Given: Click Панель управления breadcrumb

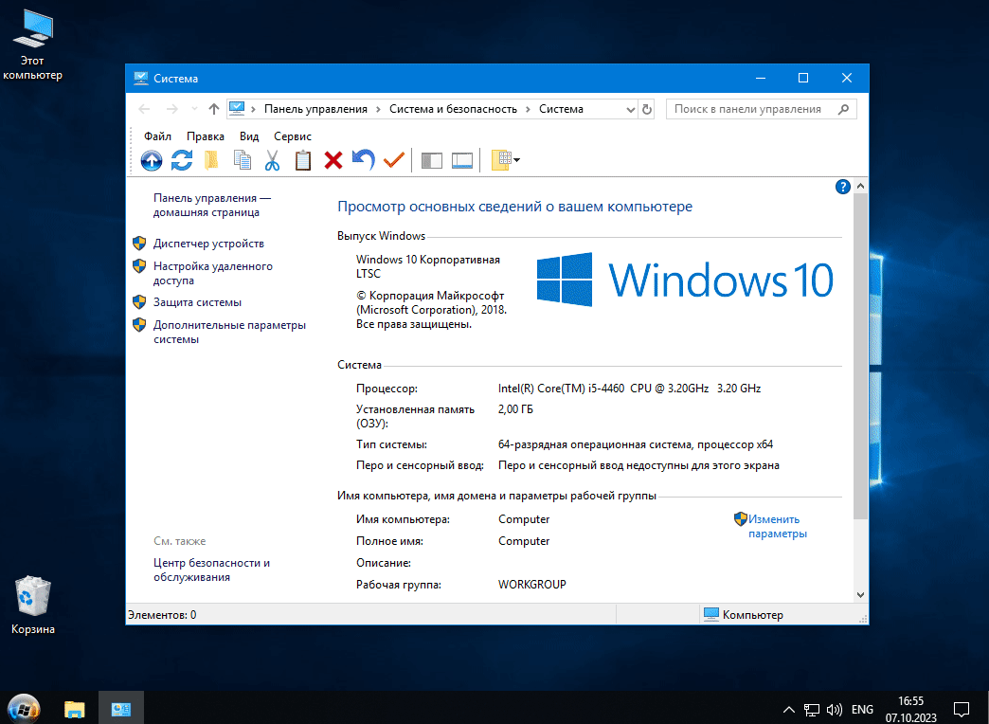Looking at the screenshot, I should [x=315, y=109].
